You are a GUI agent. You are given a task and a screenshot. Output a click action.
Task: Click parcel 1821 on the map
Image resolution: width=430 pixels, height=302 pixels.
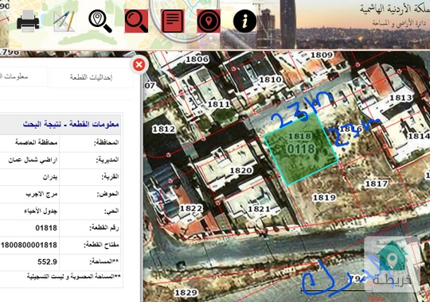tap(259, 209)
